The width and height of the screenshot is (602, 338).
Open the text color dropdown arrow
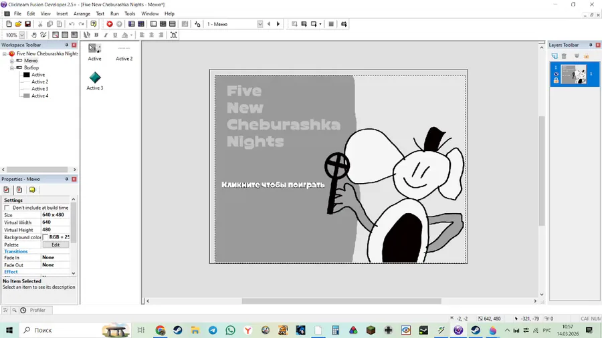click(x=131, y=35)
